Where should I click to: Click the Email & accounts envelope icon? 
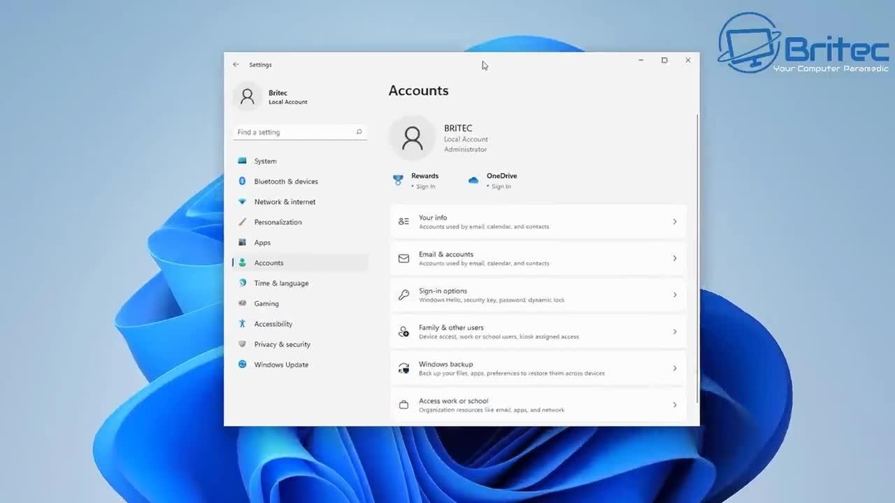tap(403, 258)
